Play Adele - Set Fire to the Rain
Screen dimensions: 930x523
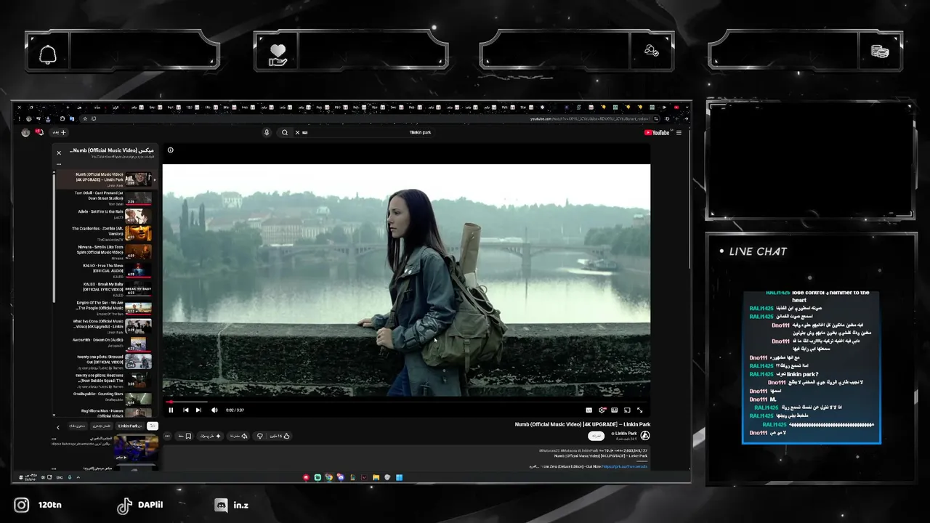point(106,216)
